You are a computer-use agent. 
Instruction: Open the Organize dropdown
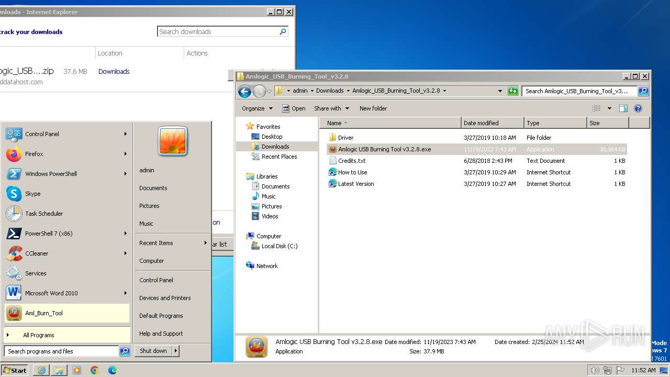(x=257, y=108)
